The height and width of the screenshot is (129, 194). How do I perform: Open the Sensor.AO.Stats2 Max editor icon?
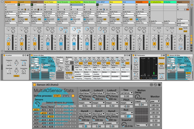click(151, 85)
